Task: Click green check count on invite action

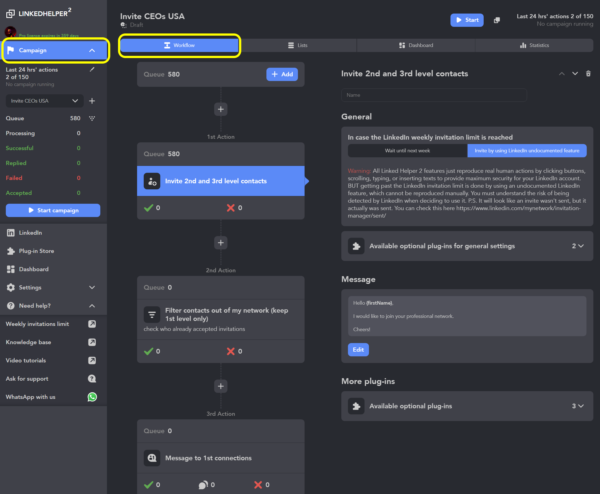Action: pos(152,208)
